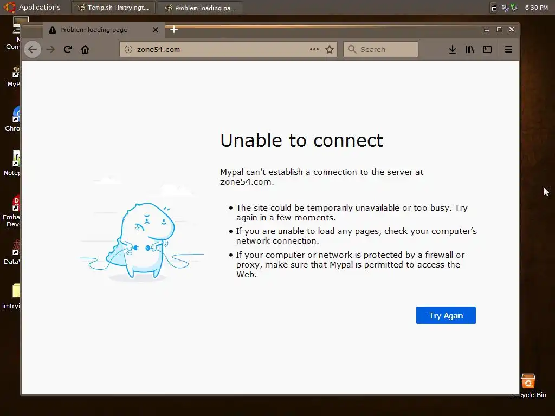
Task: Select the imtrying folder on desktop
Action: pyautogui.click(x=12, y=296)
